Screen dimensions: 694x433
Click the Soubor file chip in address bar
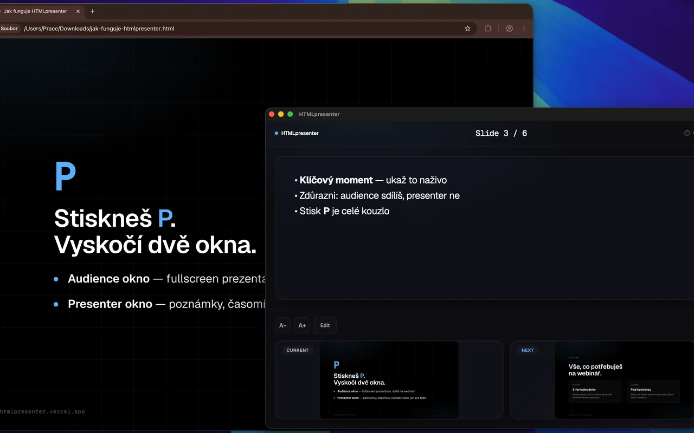(x=9, y=29)
